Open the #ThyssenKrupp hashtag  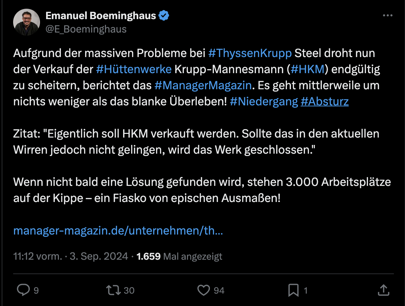pyautogui.click(x=250, y=53)
